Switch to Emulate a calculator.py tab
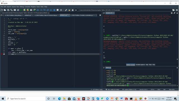This screenshot has height=101, width=179. point(82,15)
